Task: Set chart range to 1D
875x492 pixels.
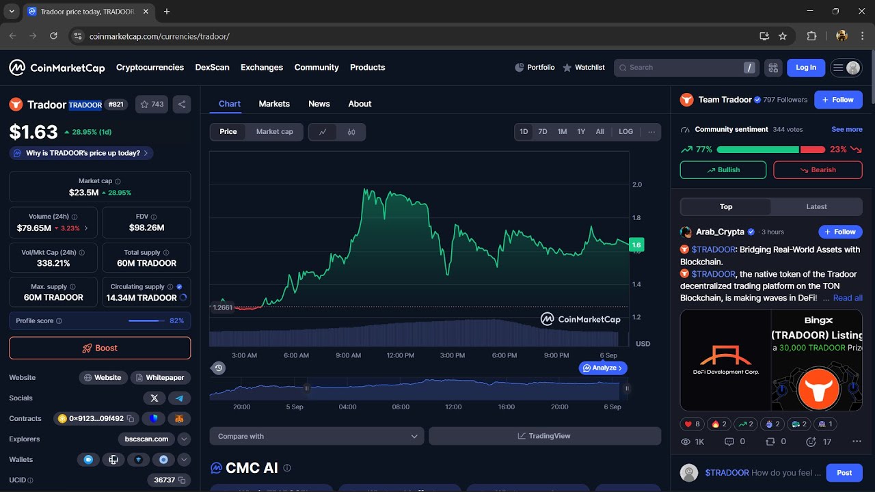Action: click(x=524, y=132)
